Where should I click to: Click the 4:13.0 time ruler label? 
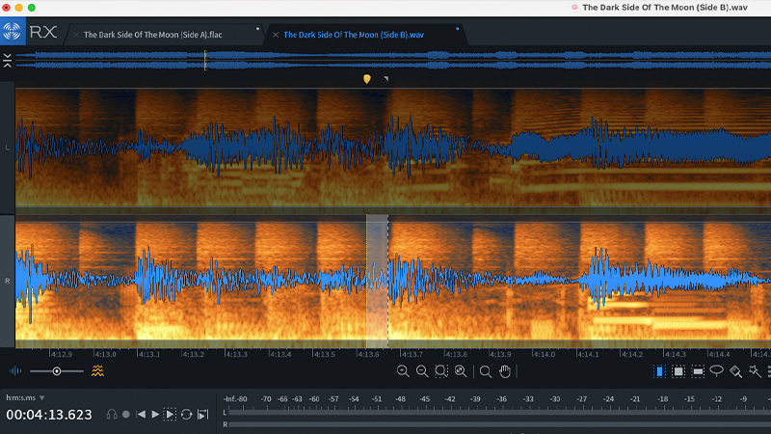click(x=105, y=354)
